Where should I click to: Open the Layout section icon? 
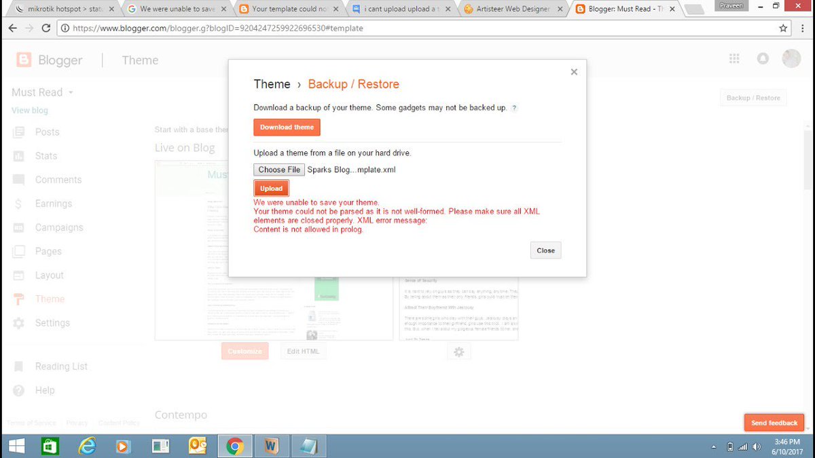click(x=18, y=275)
